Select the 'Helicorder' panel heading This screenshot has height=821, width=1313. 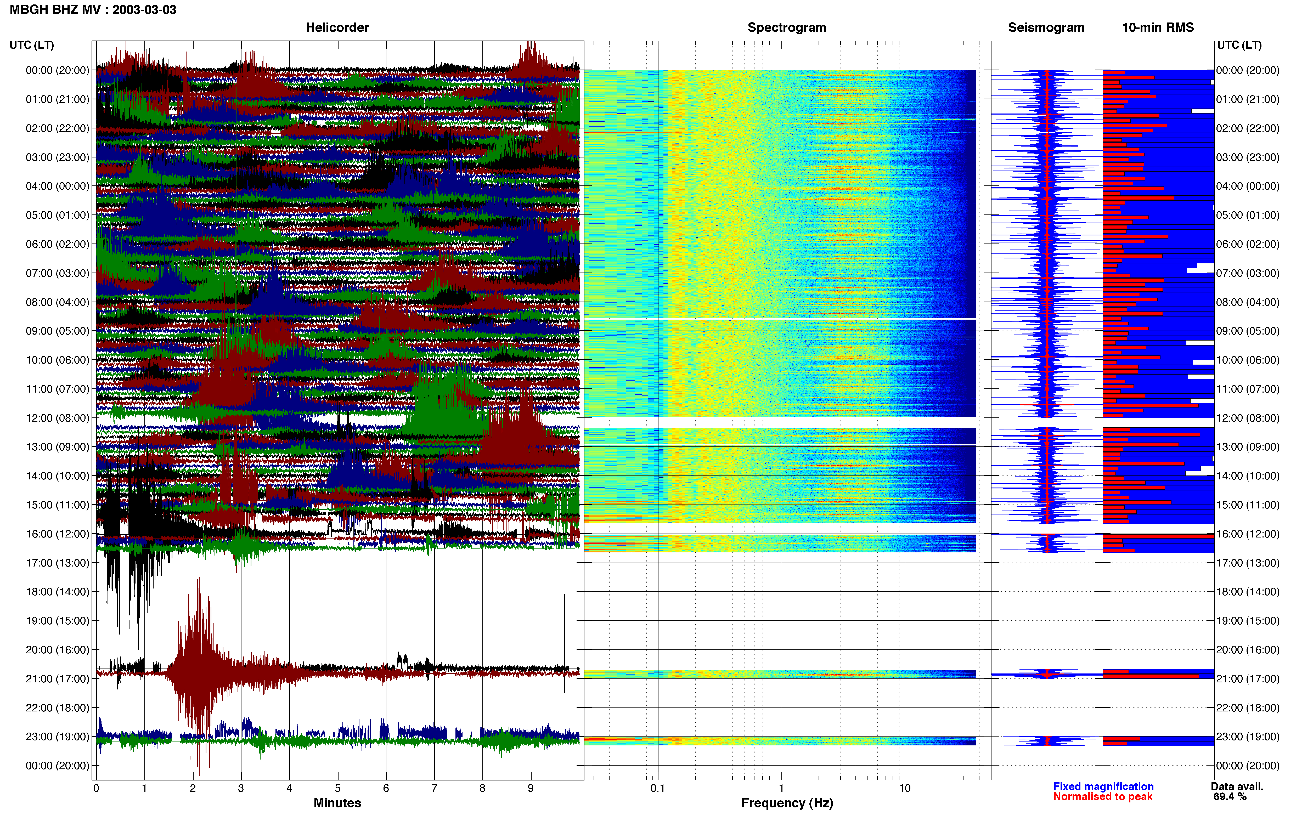(x=337, y=28)
